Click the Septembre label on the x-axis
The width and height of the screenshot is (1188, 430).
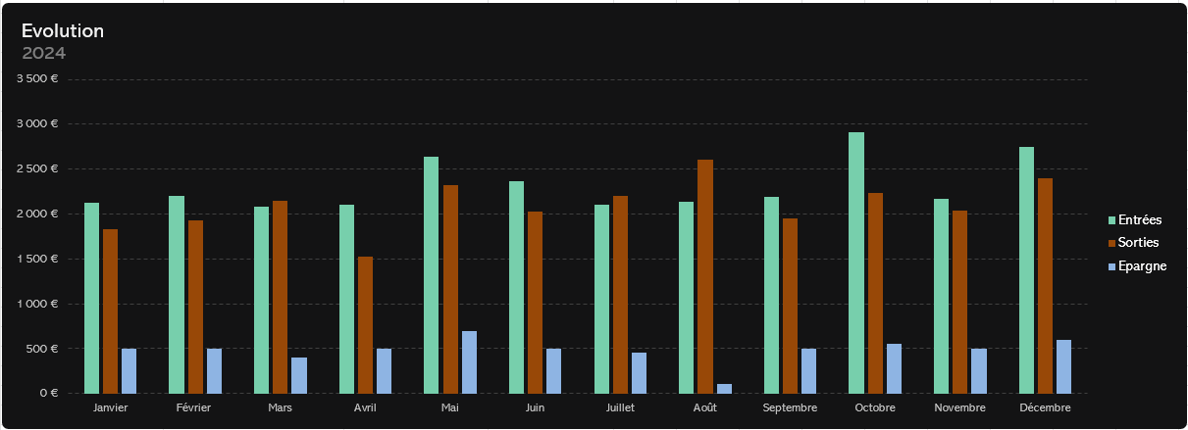(x=790, y=407)
